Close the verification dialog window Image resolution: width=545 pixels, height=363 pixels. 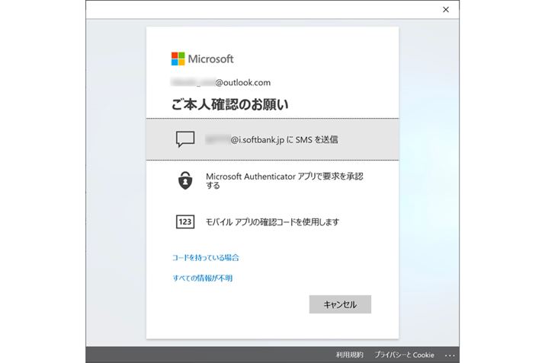pos(446,10)
